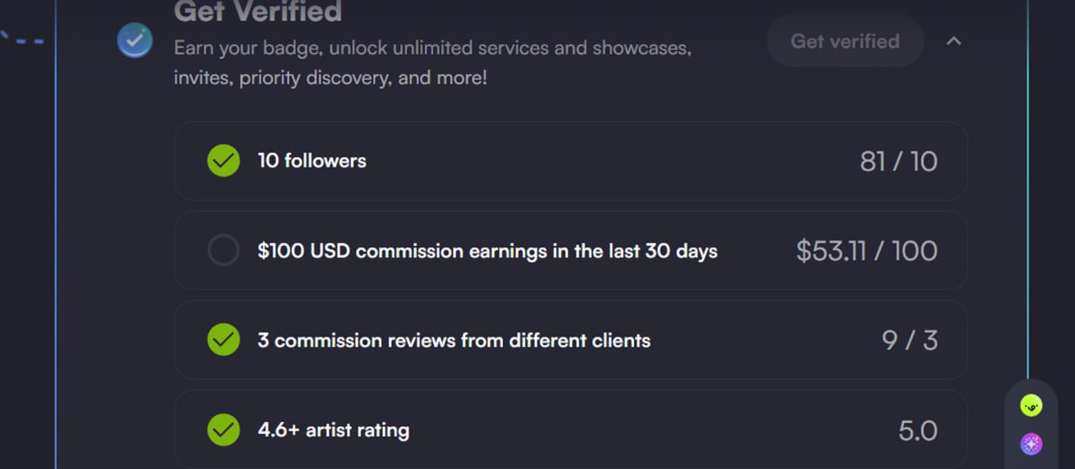Image resolution: width=1075 pixels, height=469 pixels.
Task: Select the $100 USD commission earnings label
Action: pyautogui.click(x=487, y=251)
